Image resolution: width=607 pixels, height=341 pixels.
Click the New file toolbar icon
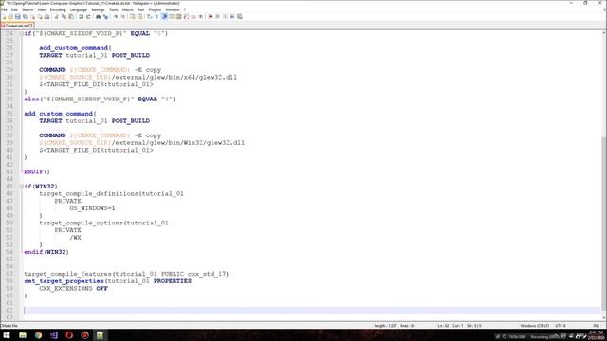4,17
